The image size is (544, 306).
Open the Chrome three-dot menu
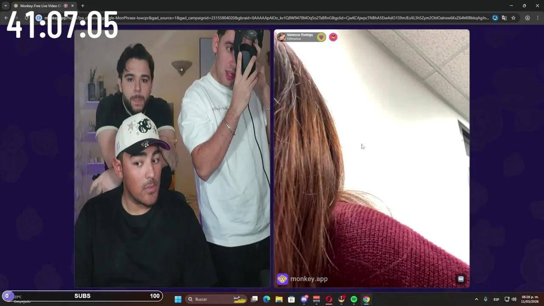(x=538, y=18)
